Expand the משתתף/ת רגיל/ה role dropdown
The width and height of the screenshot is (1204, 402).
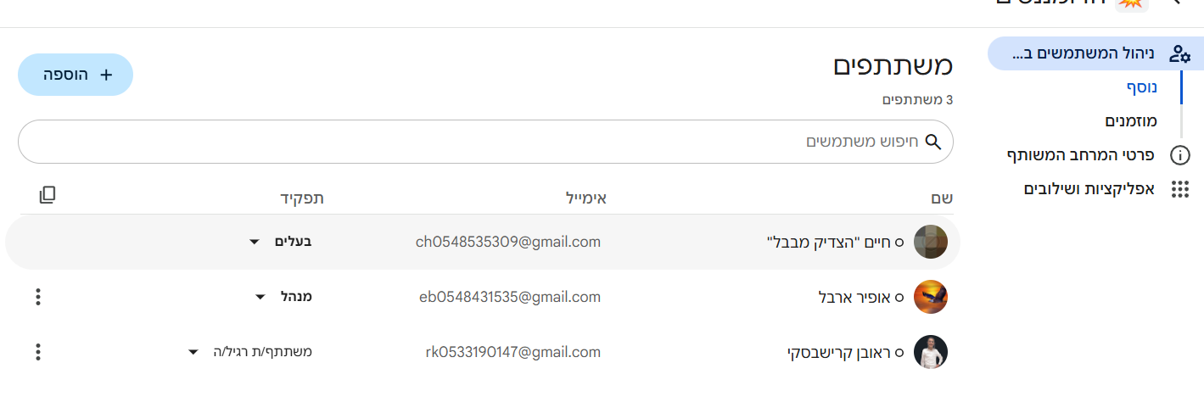(x=193, y=351)
